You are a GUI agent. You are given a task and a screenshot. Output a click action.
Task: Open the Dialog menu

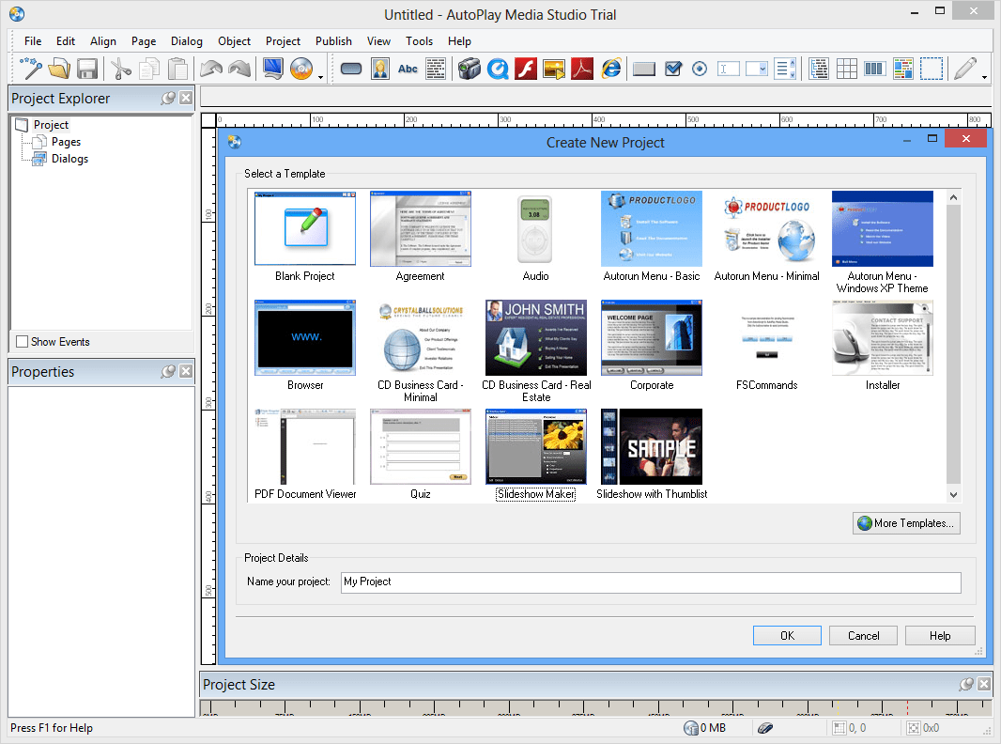pos(186,40)
